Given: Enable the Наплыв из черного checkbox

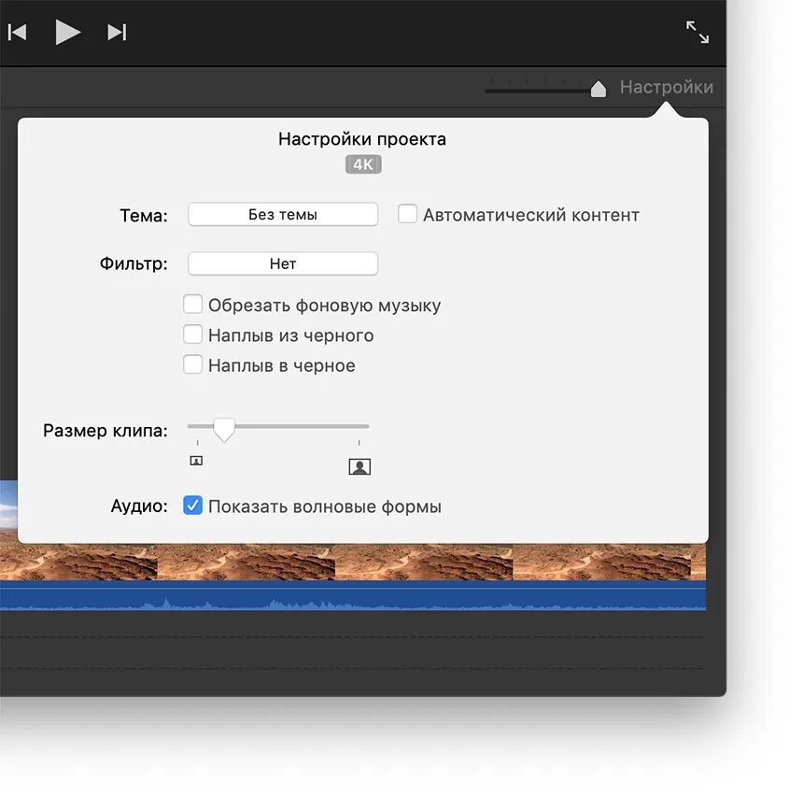Looking at the screenshot, I should click(x=192, y=334).
